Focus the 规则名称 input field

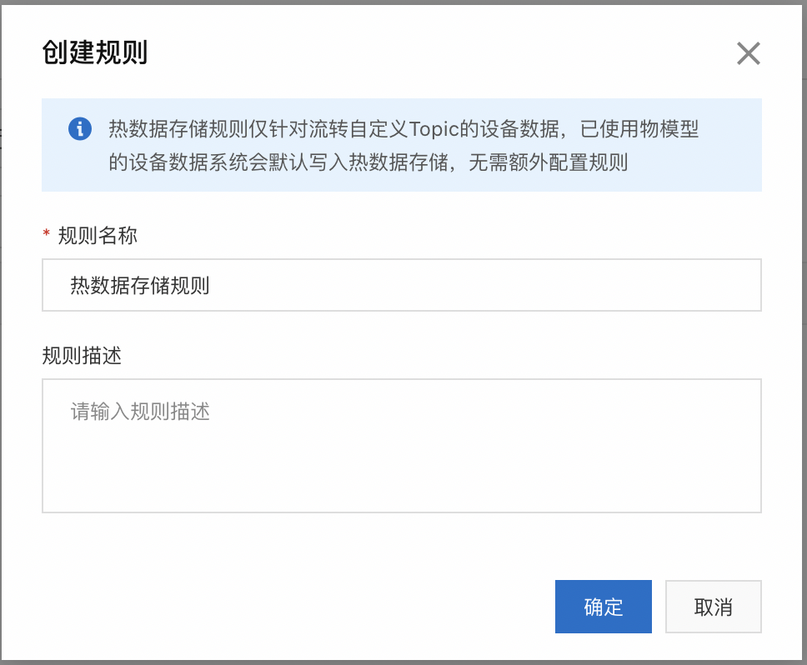point(402,285)
